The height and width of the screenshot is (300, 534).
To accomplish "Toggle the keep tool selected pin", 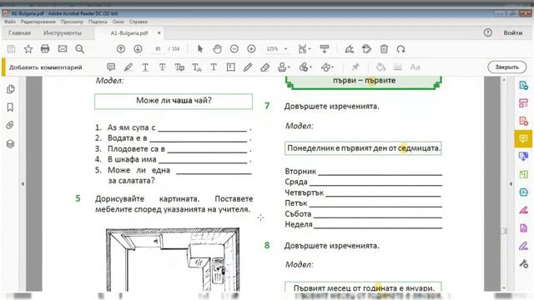I will 355,67.
